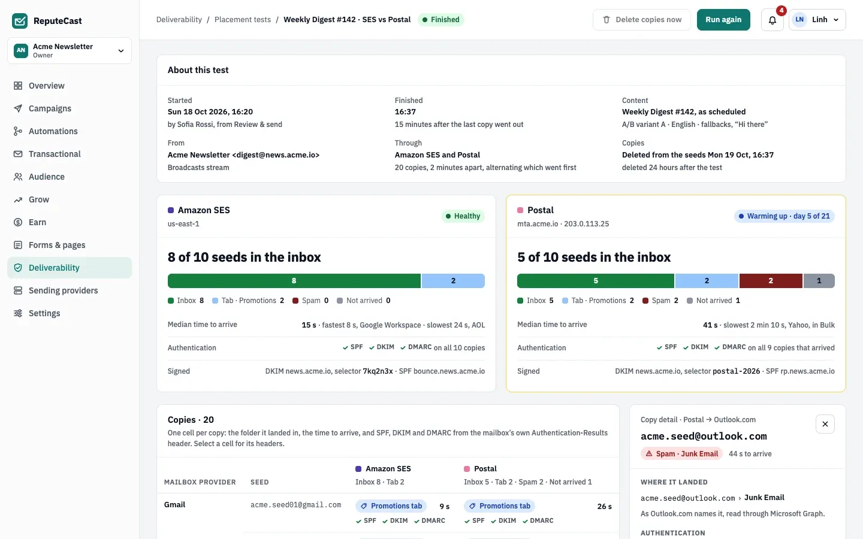Click the AN account avatar
The width and height of the screenshot is (863, 539).
tap(21, 50)
